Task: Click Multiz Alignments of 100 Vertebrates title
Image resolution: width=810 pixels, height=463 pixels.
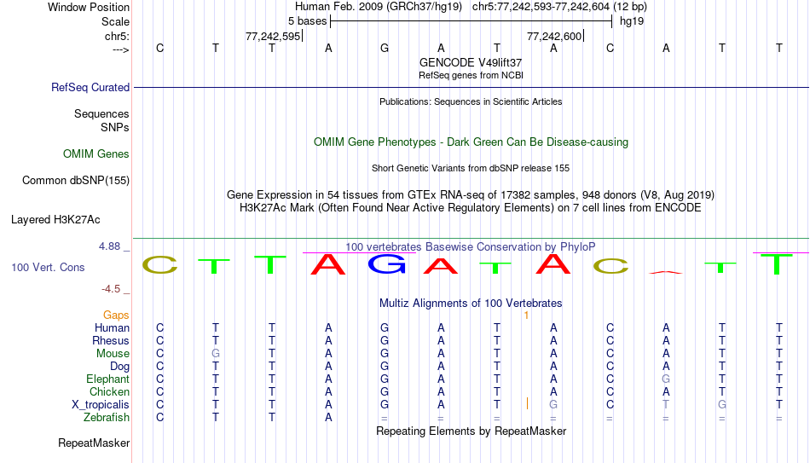Action: click(471, 304)
